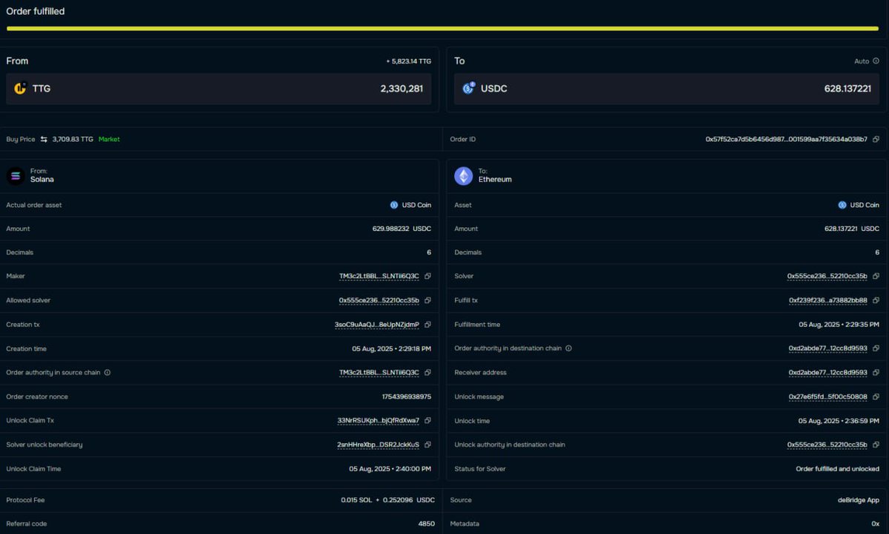Screen dimensions: 889x534
Task: Open Receiver address 0xd2abde77...12cc8d9593
Action: click(x=828, y=373)
